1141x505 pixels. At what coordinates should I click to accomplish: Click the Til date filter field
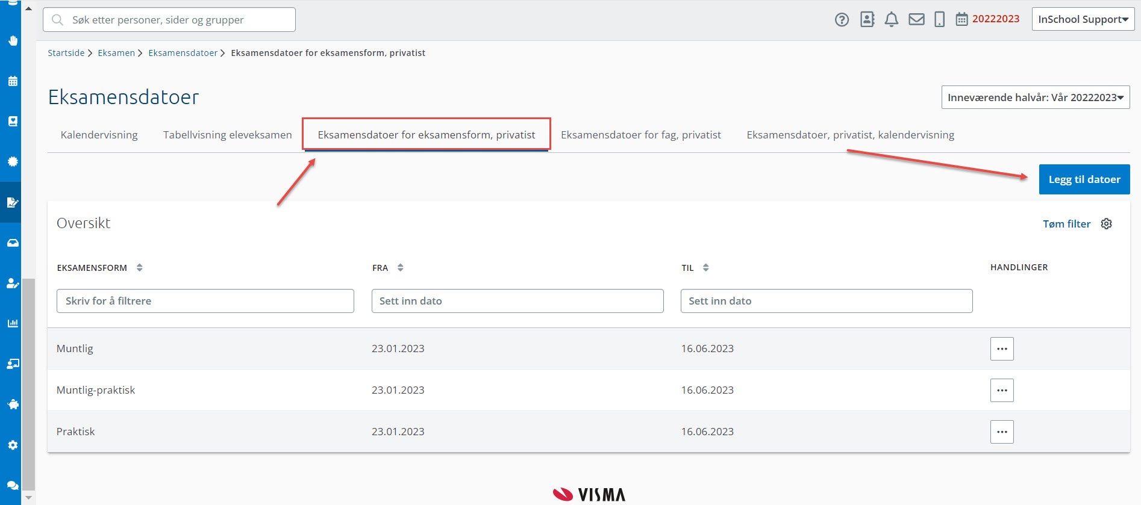coord(827,301)
